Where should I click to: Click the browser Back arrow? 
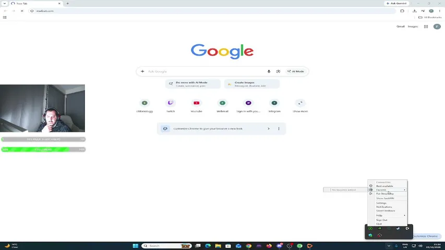5,11
